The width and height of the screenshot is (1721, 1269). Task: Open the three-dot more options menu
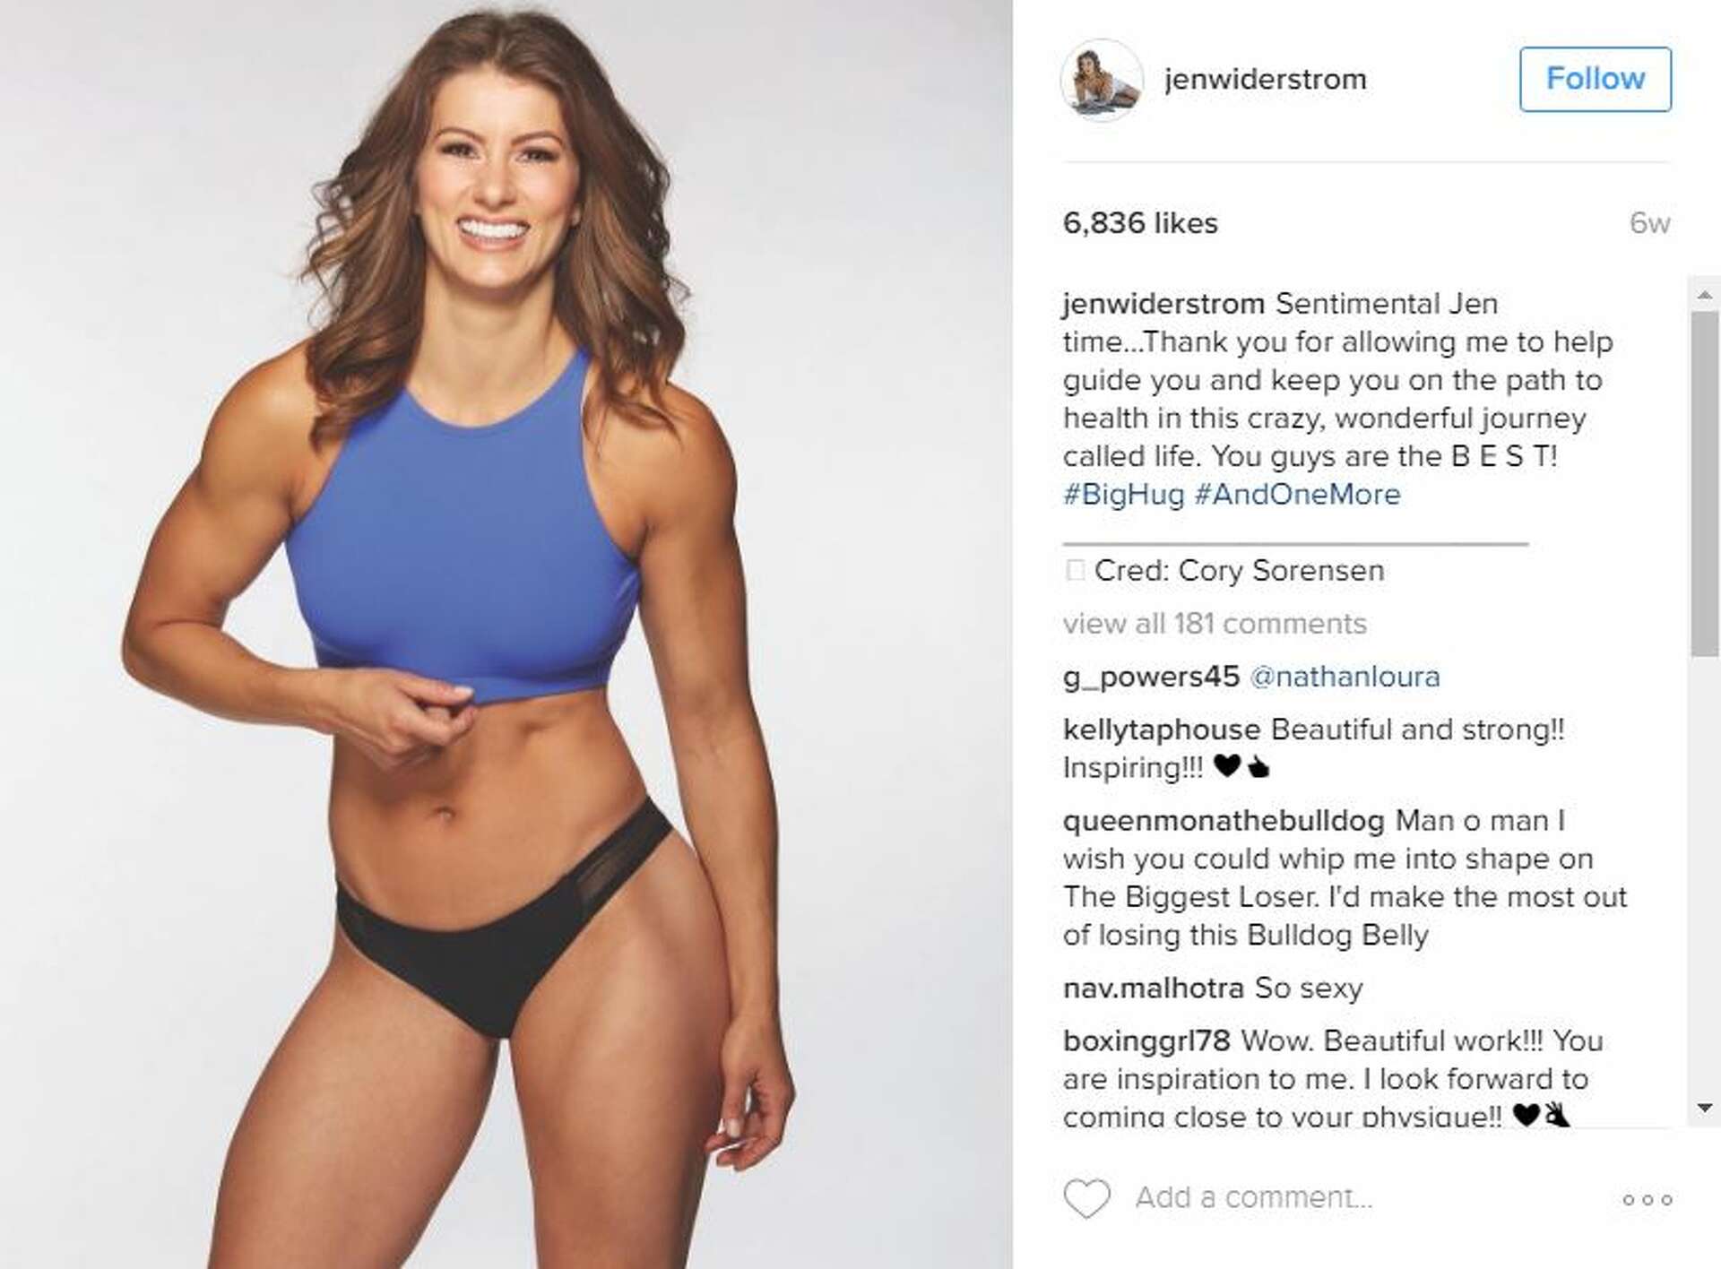coord(1647,1199)
